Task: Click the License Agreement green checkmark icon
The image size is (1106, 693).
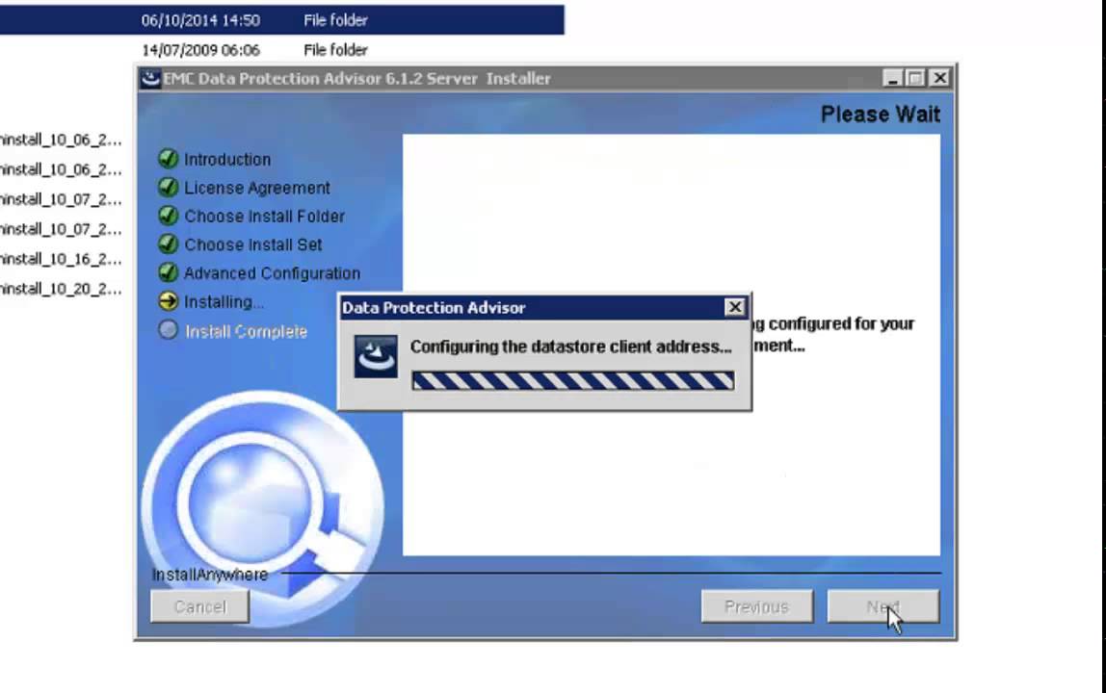Action: tap(168, 187)
